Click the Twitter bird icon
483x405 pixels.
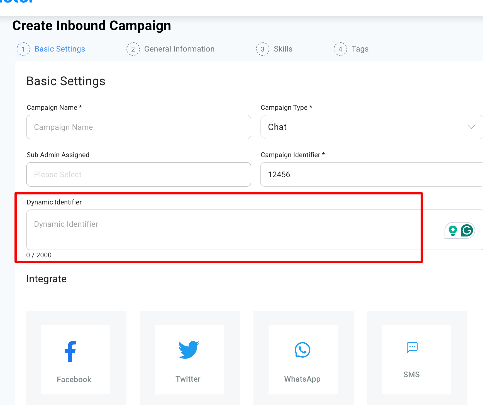tap(189, 350)
